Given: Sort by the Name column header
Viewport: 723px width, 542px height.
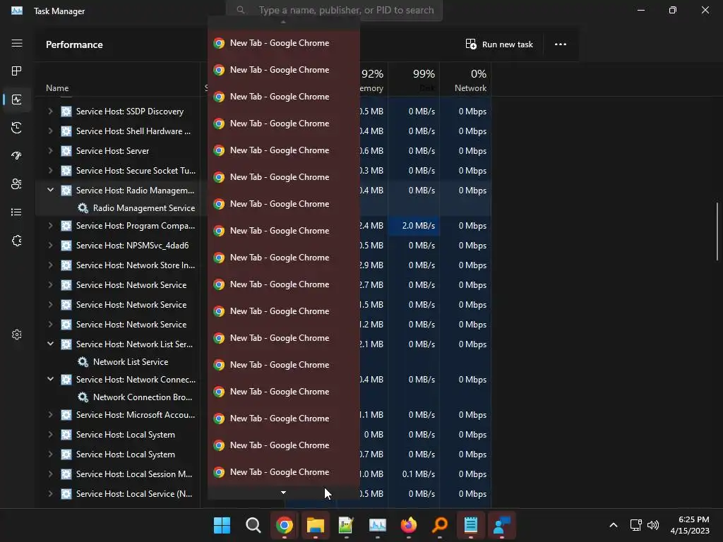Looking at the screenshot, I should click(x=57, y=88).
